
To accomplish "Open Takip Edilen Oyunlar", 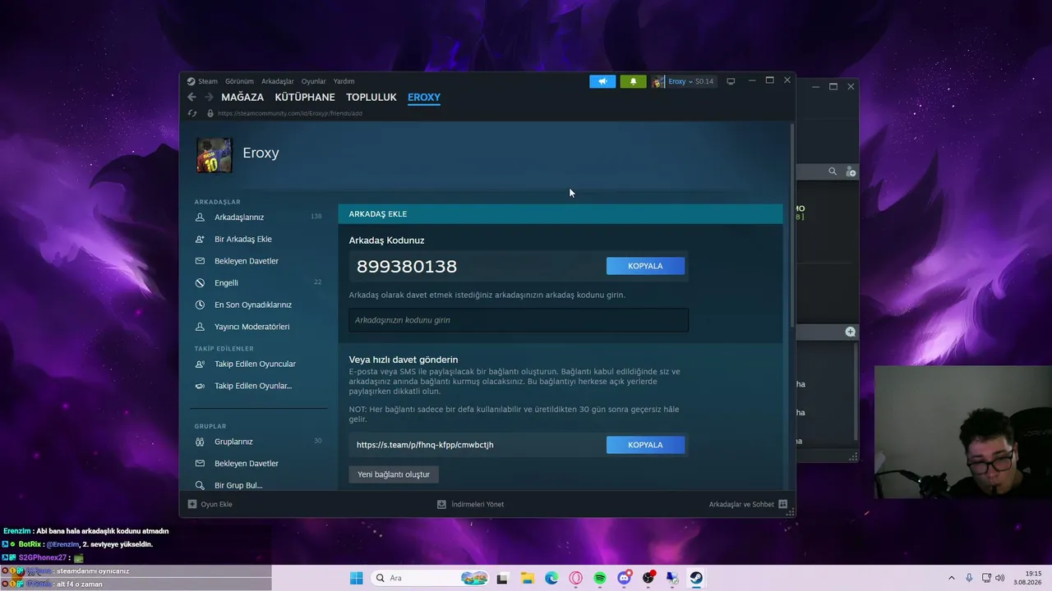I will tap(253, 386).
